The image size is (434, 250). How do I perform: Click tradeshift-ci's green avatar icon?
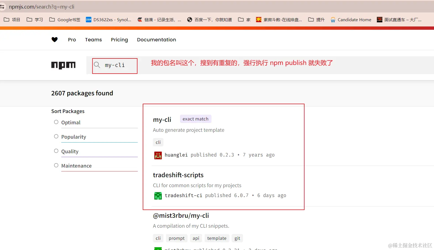click(158, 196)
